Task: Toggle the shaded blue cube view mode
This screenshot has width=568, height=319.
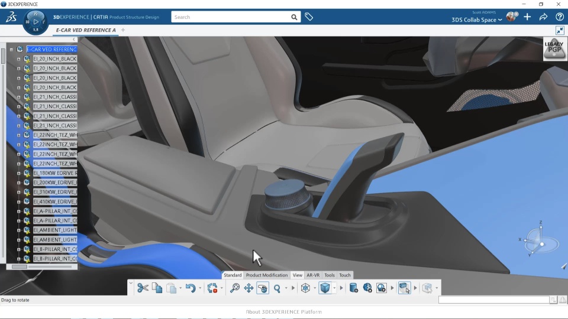Action: coord(325,288)
